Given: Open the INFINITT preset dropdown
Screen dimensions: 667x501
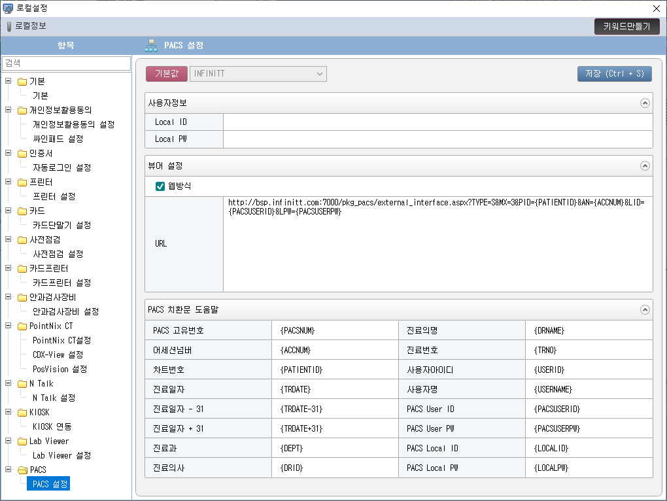Looking at the screenshot, I should click(x=258, y=74).
